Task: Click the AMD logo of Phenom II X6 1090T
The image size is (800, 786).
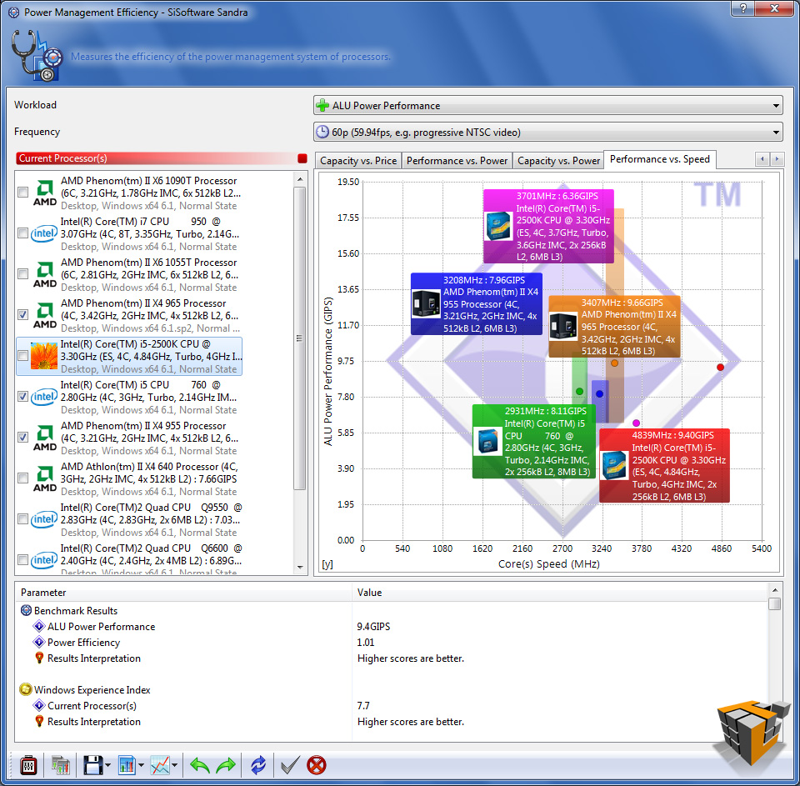Action: (x=45, y=193)
